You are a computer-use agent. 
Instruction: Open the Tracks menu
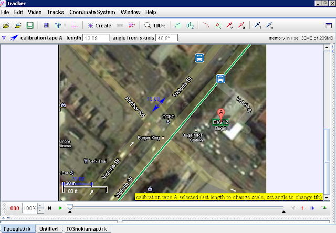(56, 12)
